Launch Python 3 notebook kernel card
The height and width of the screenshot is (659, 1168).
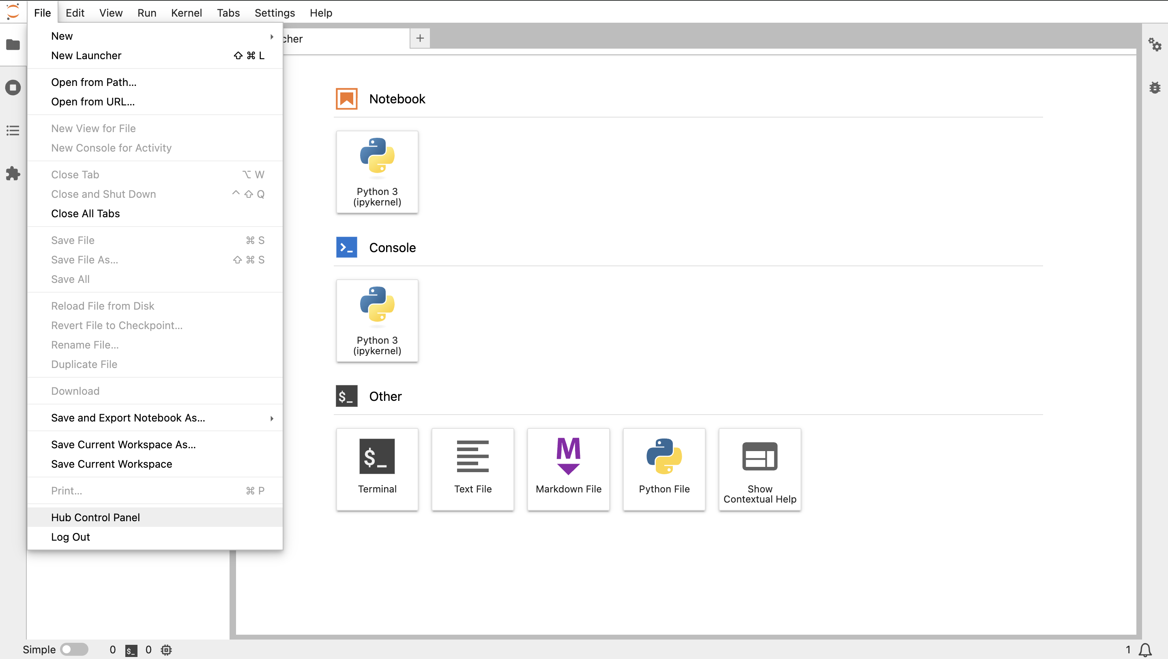(377, 172)
